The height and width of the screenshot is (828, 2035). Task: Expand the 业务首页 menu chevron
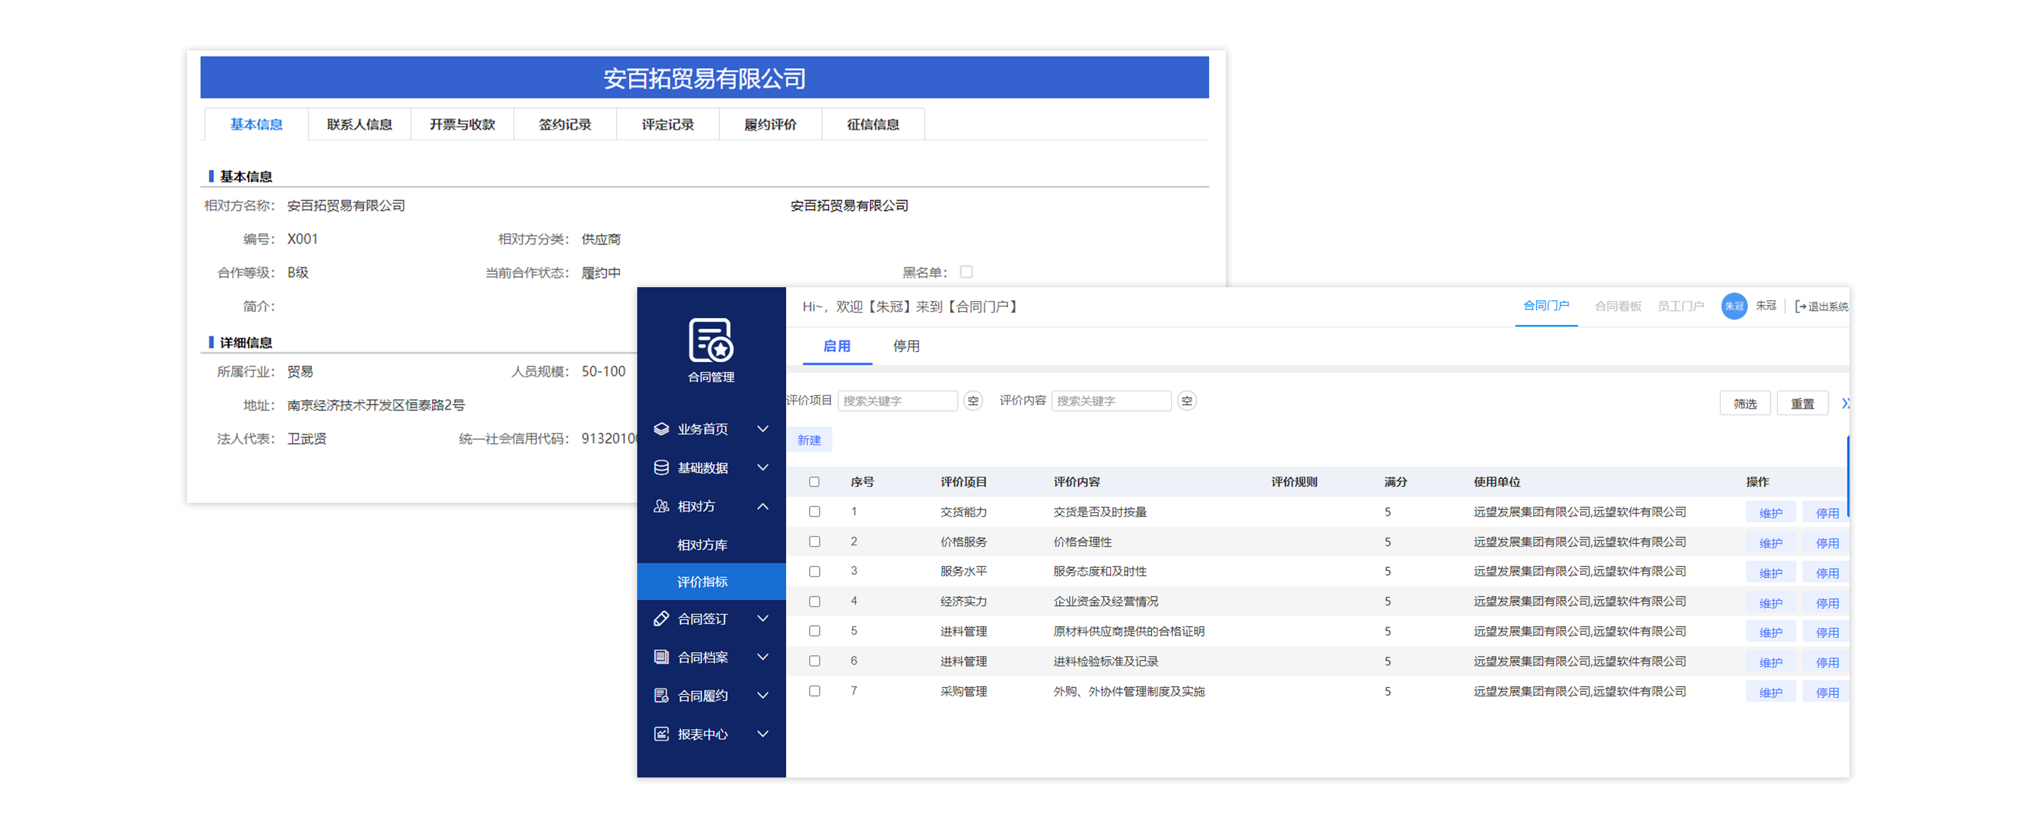763,429
